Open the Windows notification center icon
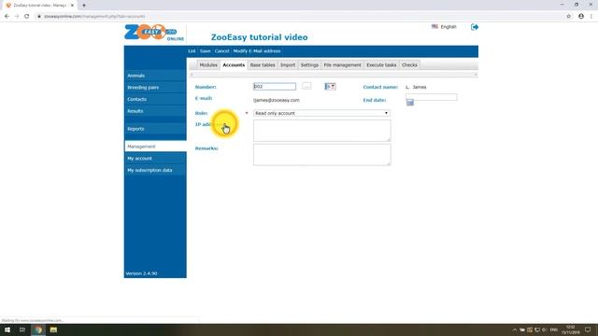The width and height of the screenshot is (598, 336). 588,329
